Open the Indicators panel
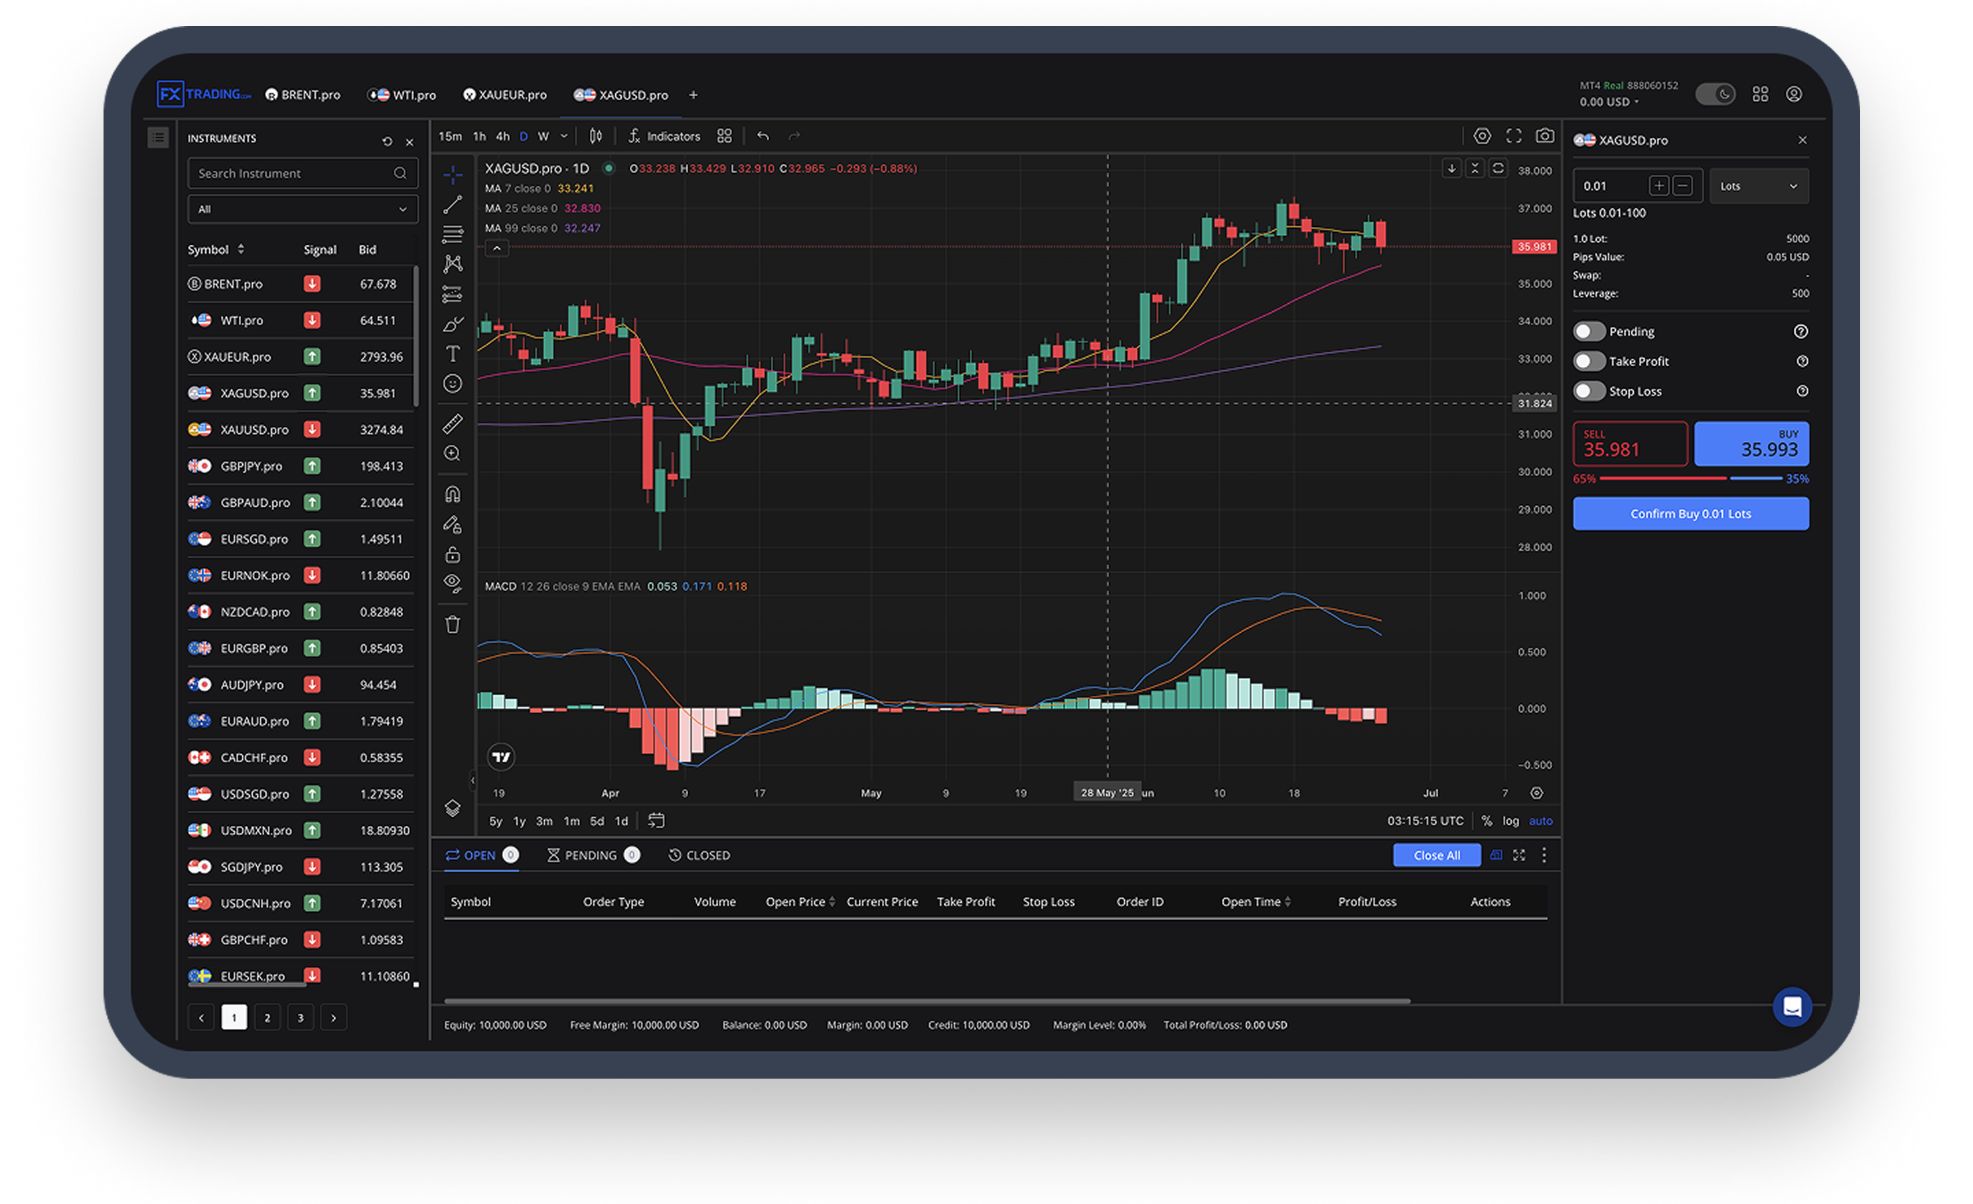 pos(664,136)
